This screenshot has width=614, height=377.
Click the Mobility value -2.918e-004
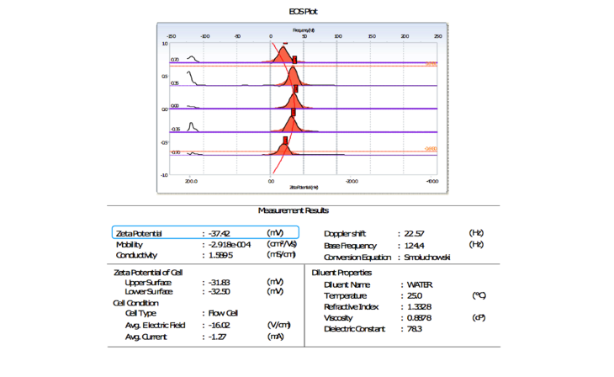coord(230,245)
